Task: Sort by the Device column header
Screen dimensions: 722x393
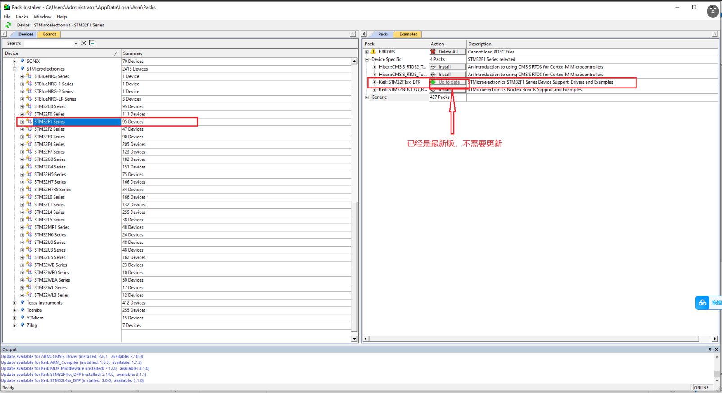Action: tap(62, 53)
